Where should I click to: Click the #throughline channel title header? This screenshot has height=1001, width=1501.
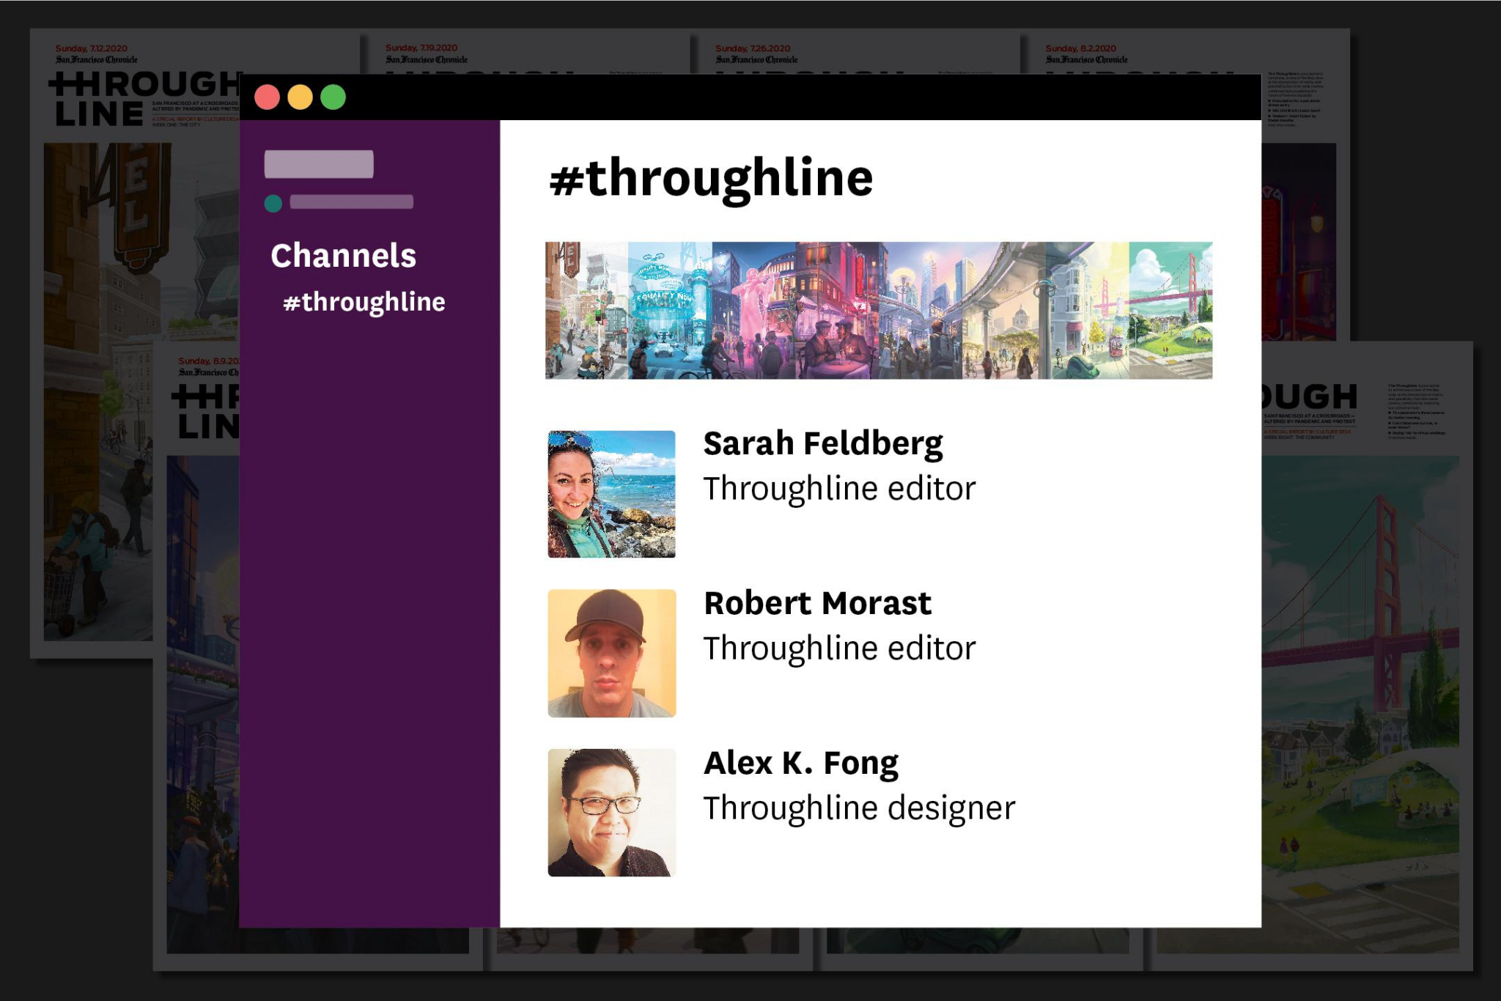click(x=711, y=179)
